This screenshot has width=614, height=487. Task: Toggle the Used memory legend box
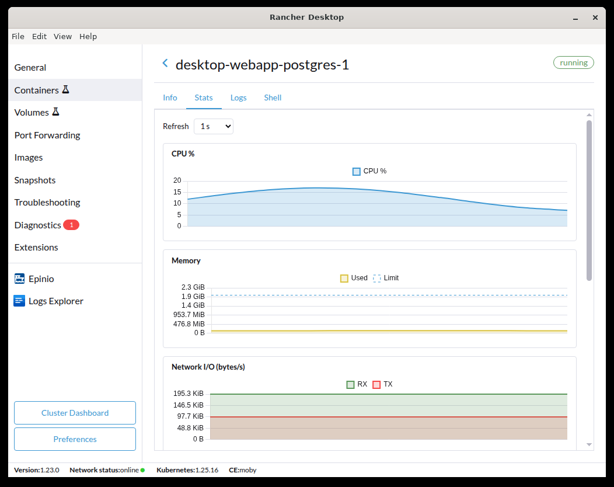tap(344, 278)
